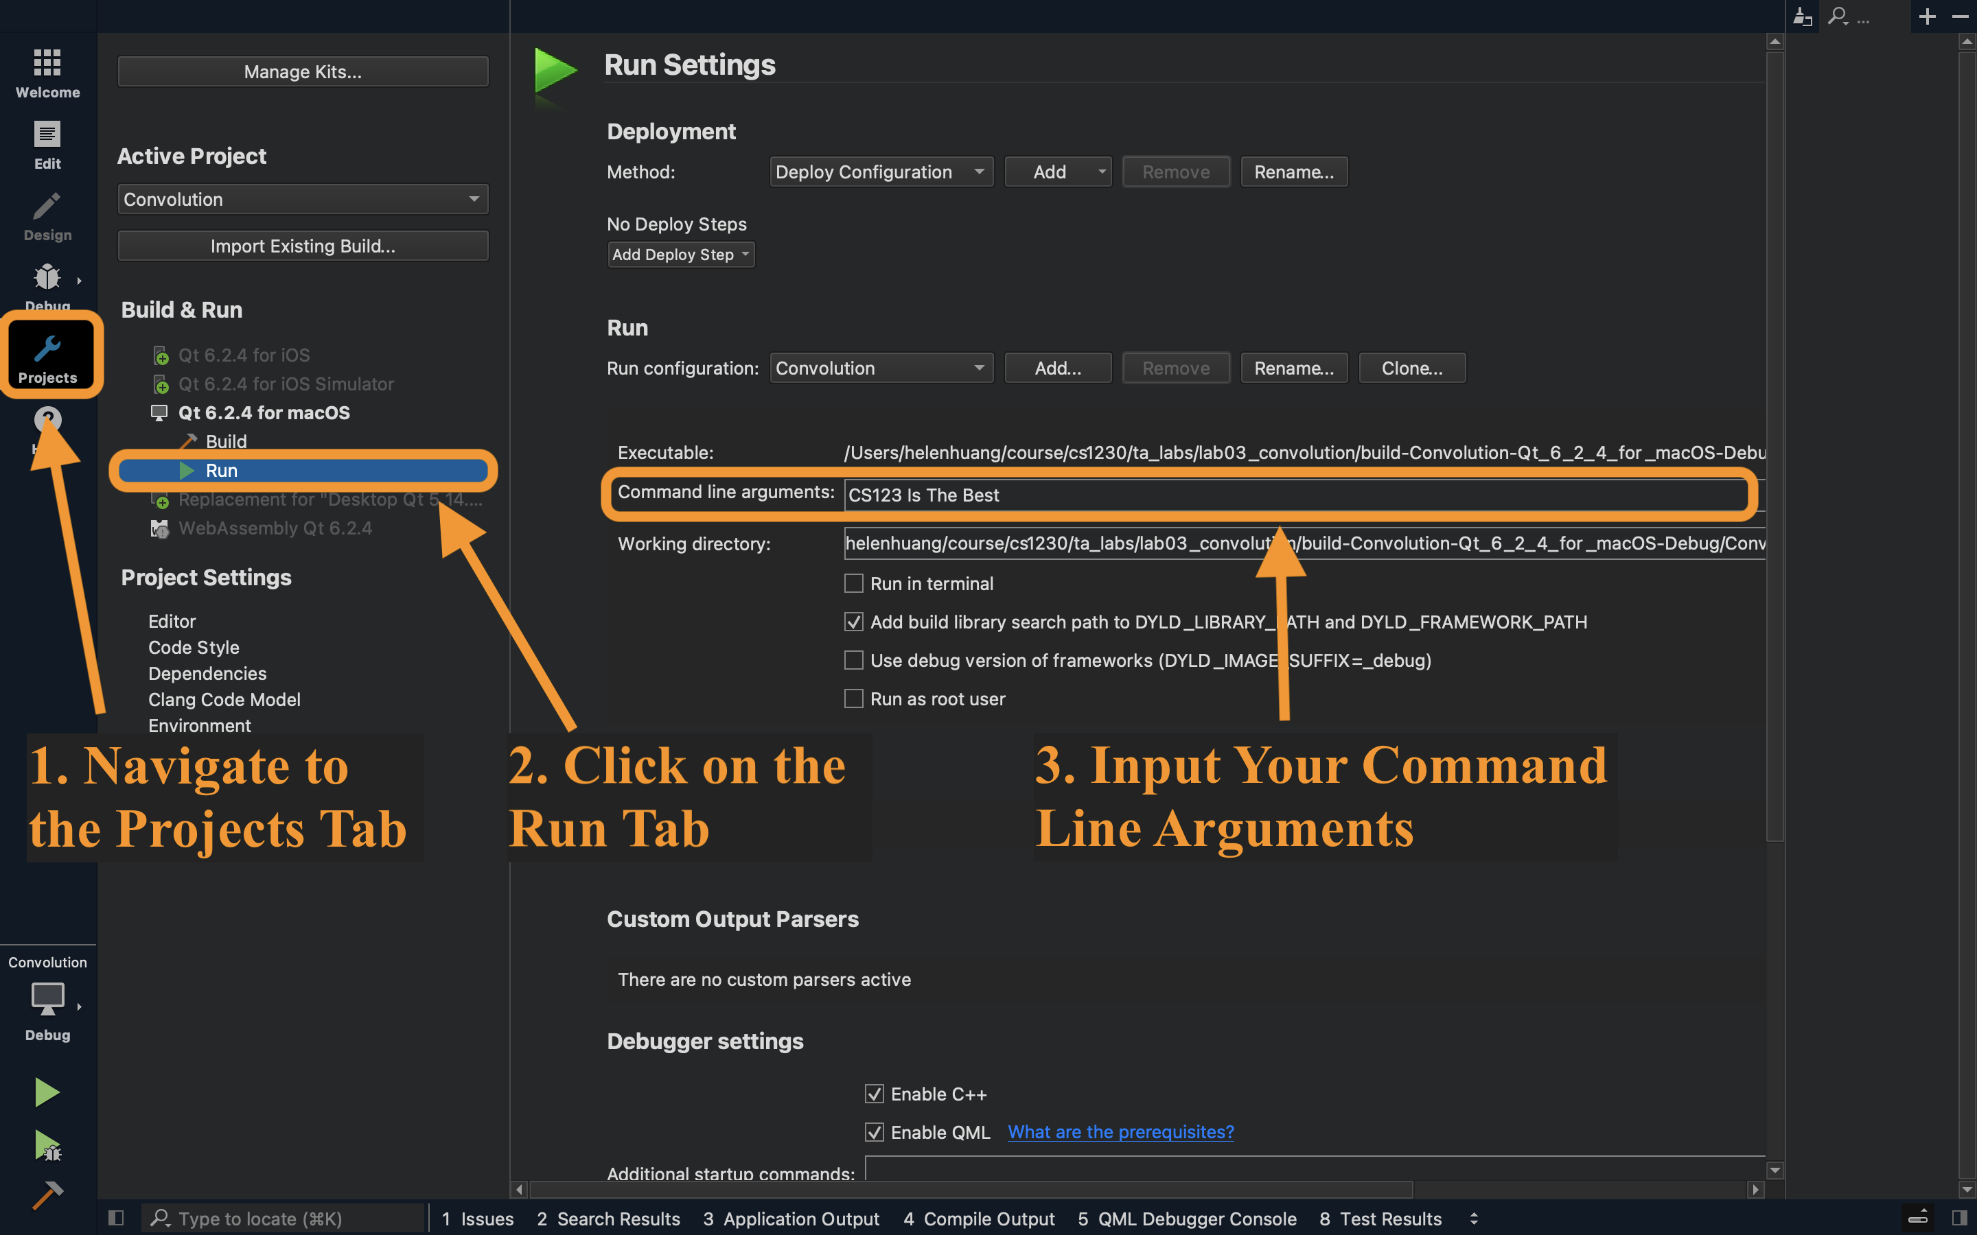Click the Command line arguments field

(x=1304, y=495)
